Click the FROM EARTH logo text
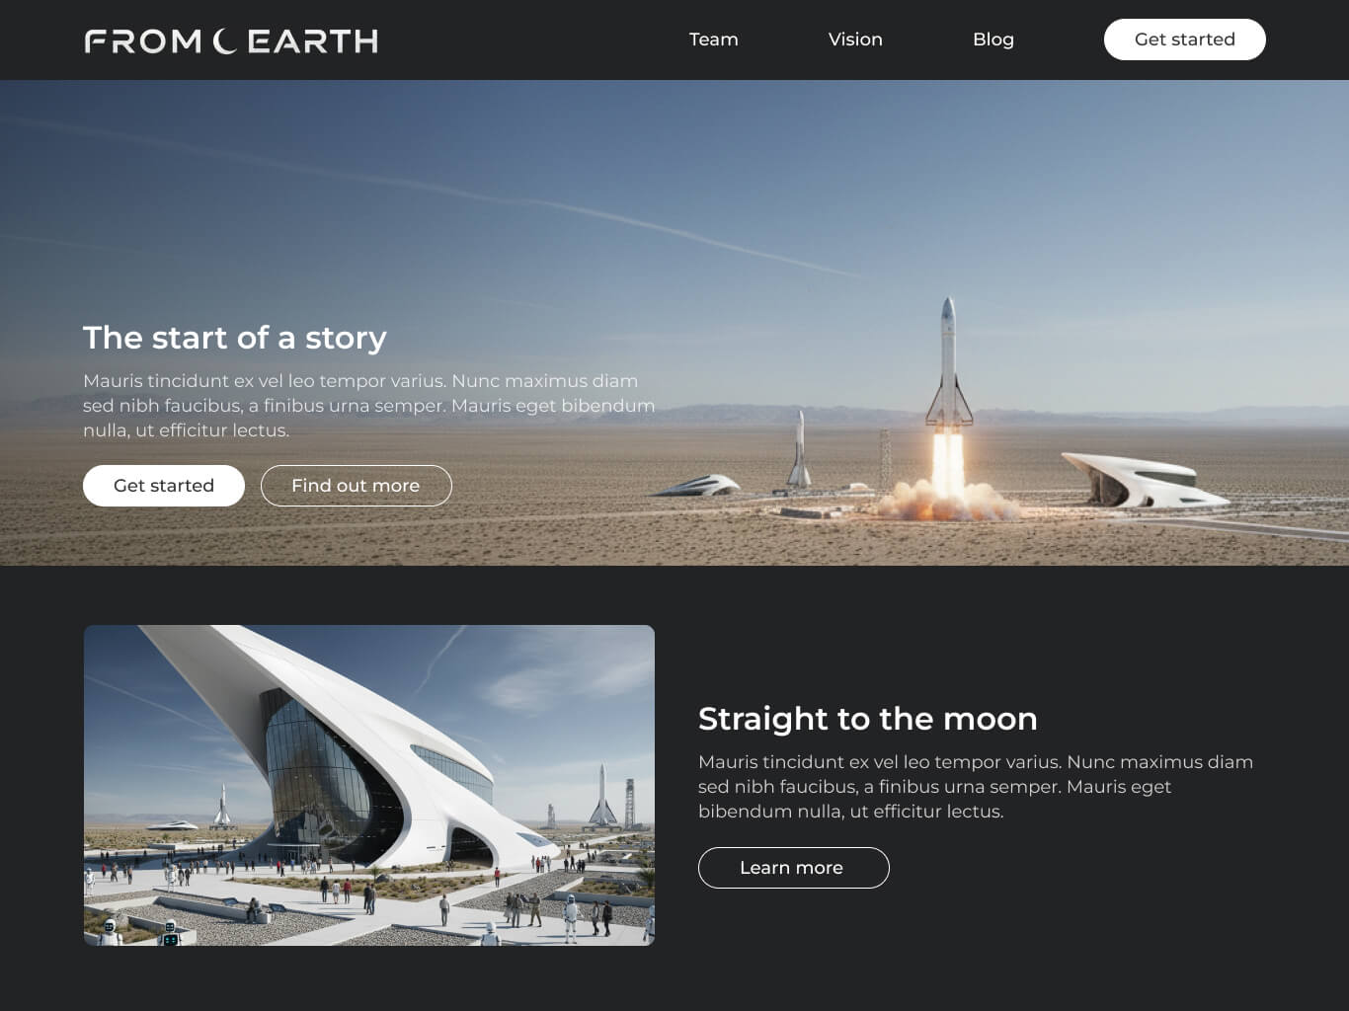The height and width of the screenshot is (1011, 1349). coord(231,40)
